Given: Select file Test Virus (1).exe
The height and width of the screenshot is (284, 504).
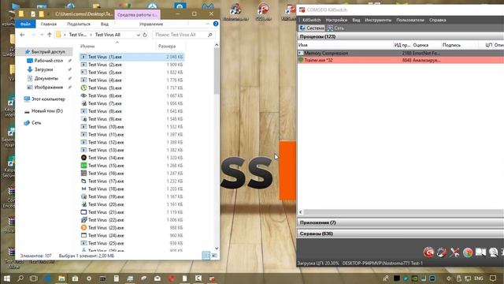Looking at the screenshot, I should tap(132, 57).
